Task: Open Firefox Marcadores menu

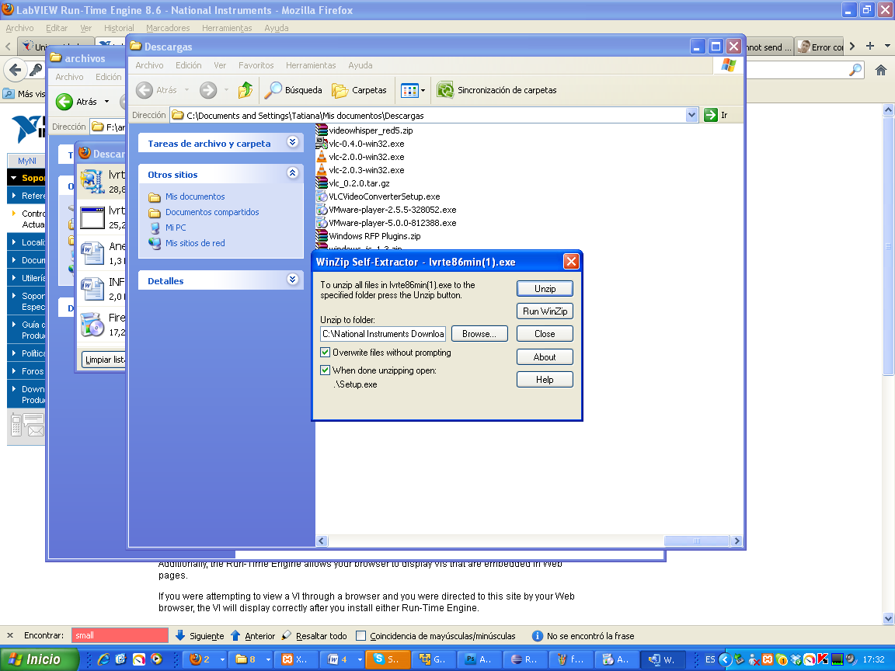Action: pos(168,28)
